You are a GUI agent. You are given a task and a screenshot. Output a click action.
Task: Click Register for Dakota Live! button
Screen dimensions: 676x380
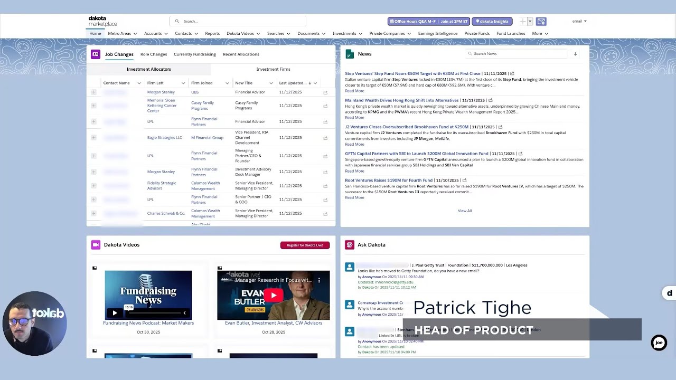pos(305,245)
